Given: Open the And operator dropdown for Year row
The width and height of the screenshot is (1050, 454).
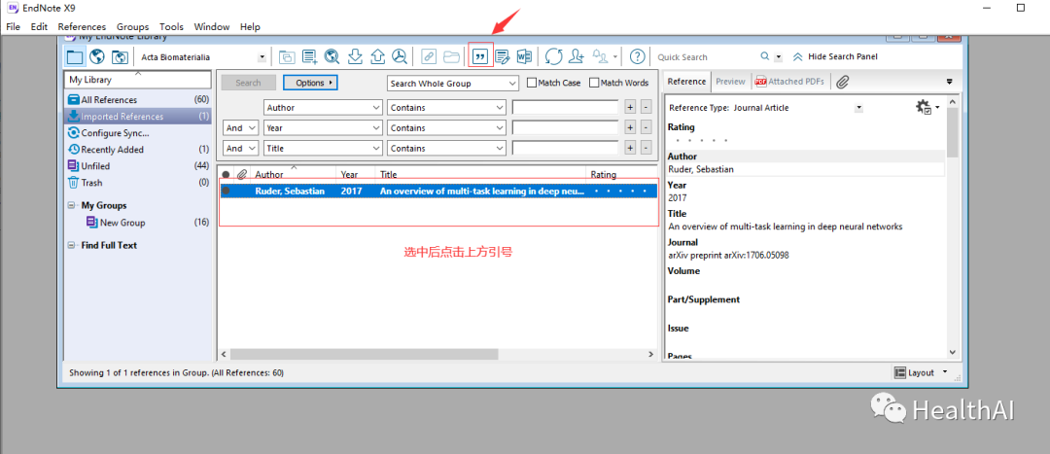Looking at the screenshot, I should pyautogui.click(x=241, y=128).
